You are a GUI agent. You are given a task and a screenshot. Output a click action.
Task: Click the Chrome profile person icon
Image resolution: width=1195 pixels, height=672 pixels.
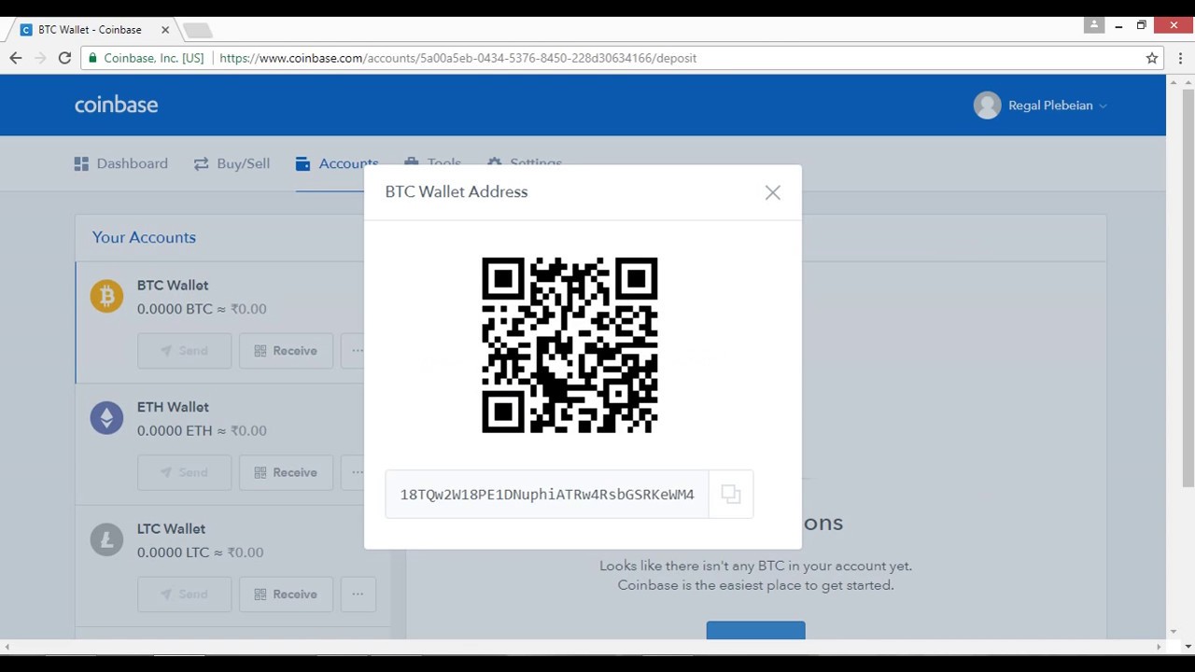point(1094,25)
